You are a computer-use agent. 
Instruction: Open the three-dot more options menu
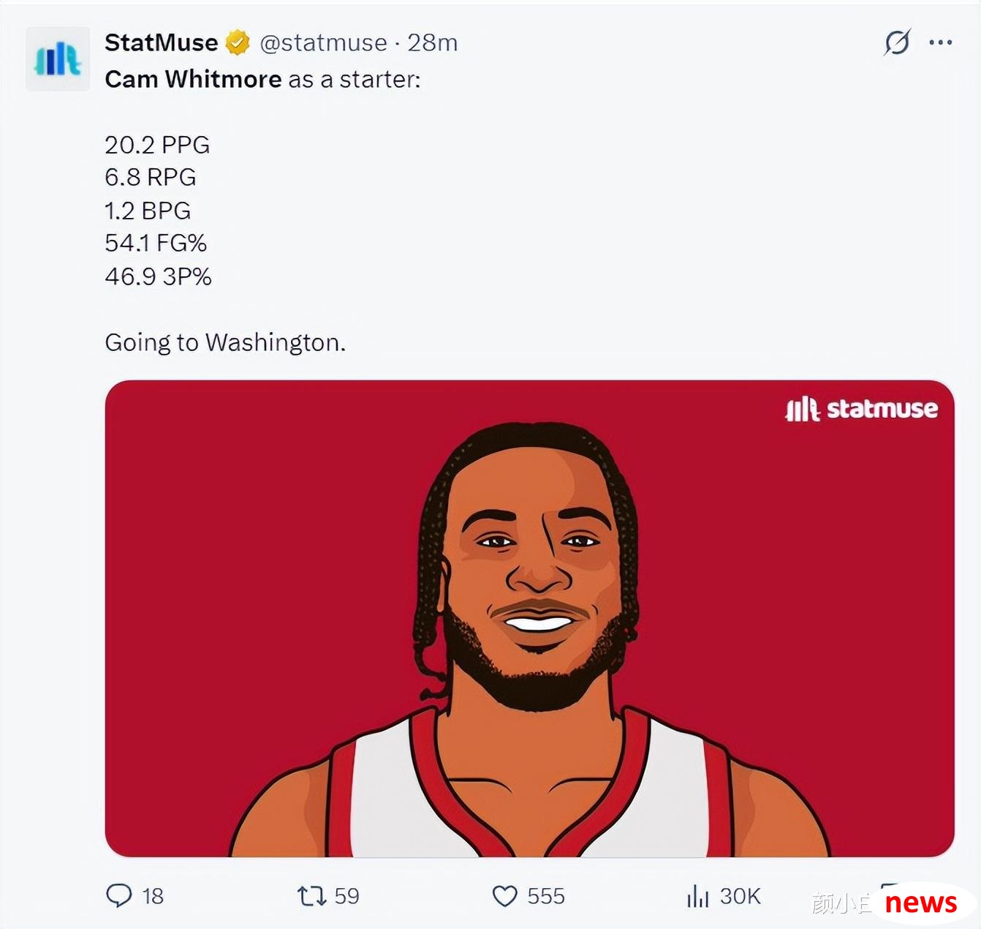[940, 42]
